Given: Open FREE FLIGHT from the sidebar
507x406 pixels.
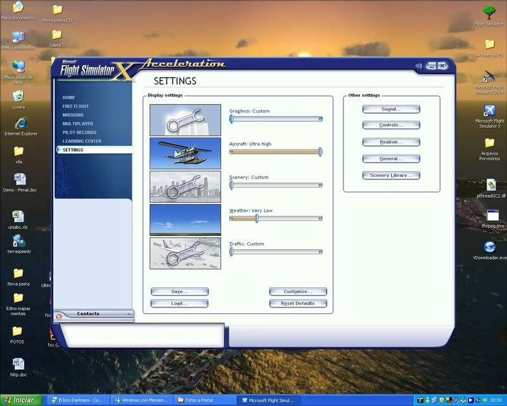Looking at the screenshot, I should point(75,106).
